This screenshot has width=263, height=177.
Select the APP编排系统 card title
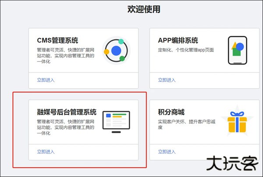[178, 40]
